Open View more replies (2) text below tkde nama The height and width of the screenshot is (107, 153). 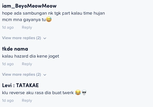(21, 75)
